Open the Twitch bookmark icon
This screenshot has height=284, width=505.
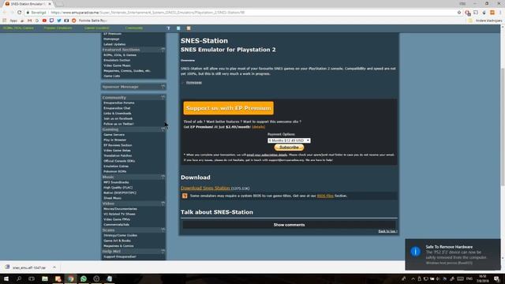51,21
